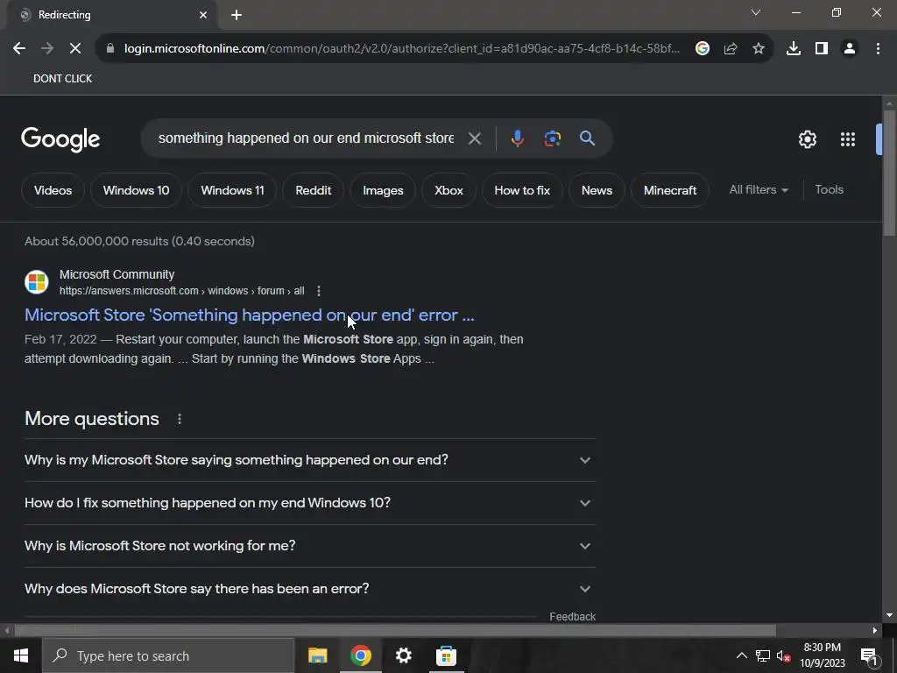The width and height of the screenshot is (897, 673).
Task: Expand 'Why is Microsoft Store not working' question
Action: point(309,546)
